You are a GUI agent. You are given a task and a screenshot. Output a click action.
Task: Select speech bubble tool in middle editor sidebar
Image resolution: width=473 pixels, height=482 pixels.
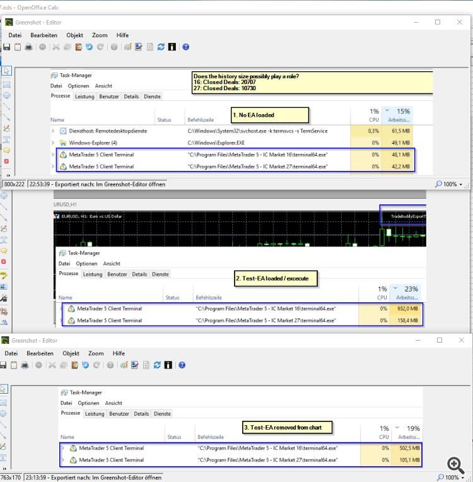click(x=4, y=251)
